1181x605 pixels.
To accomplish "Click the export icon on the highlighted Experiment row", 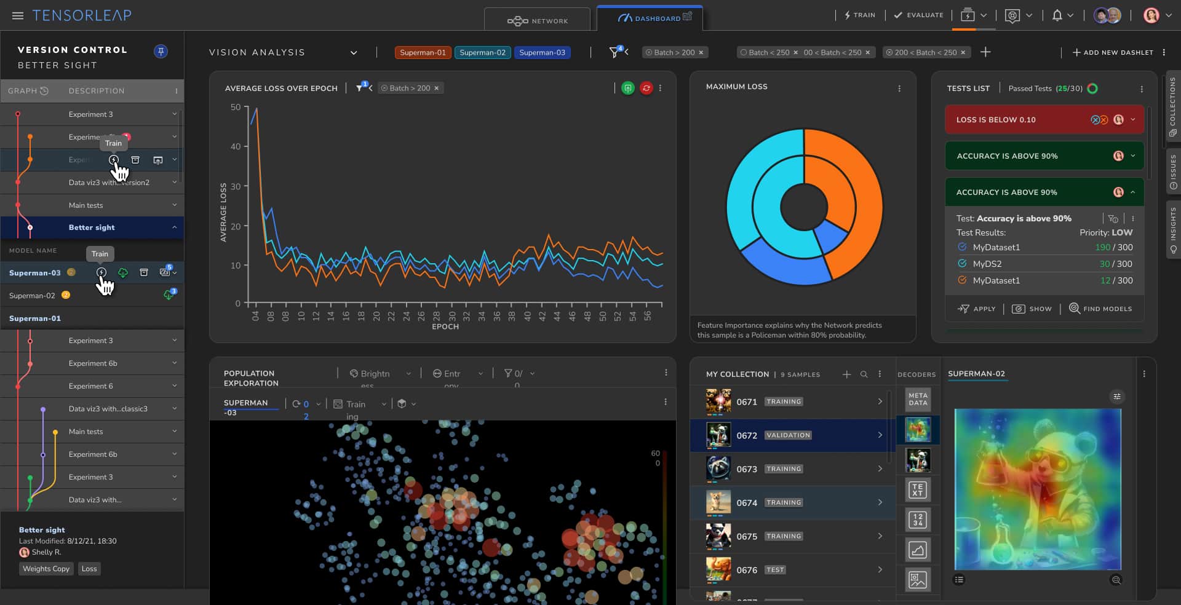I will pos(158,160).
